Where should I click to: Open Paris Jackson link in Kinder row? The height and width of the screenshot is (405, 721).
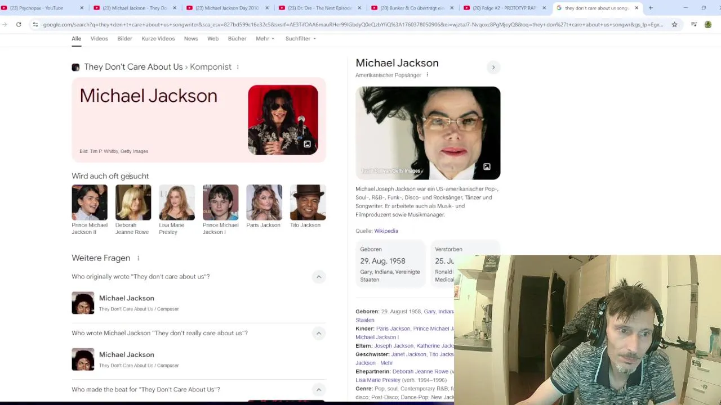[393, 328]
